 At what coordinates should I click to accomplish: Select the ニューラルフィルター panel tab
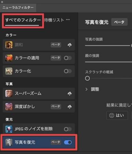pos(18,8)
